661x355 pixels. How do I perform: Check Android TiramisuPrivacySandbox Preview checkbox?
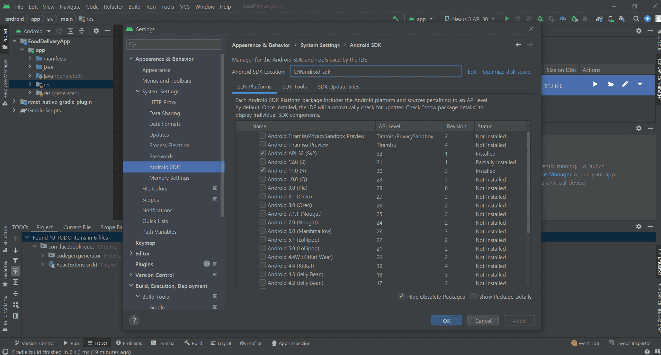[262, 136]
